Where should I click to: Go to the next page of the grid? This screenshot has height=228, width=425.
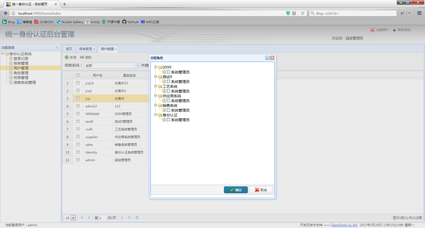pos(122,218)
